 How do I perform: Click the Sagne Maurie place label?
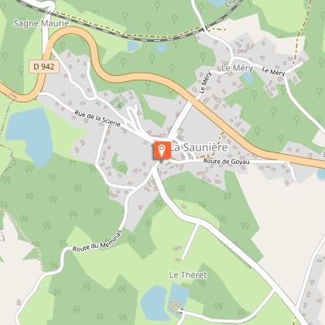point(41,23)
